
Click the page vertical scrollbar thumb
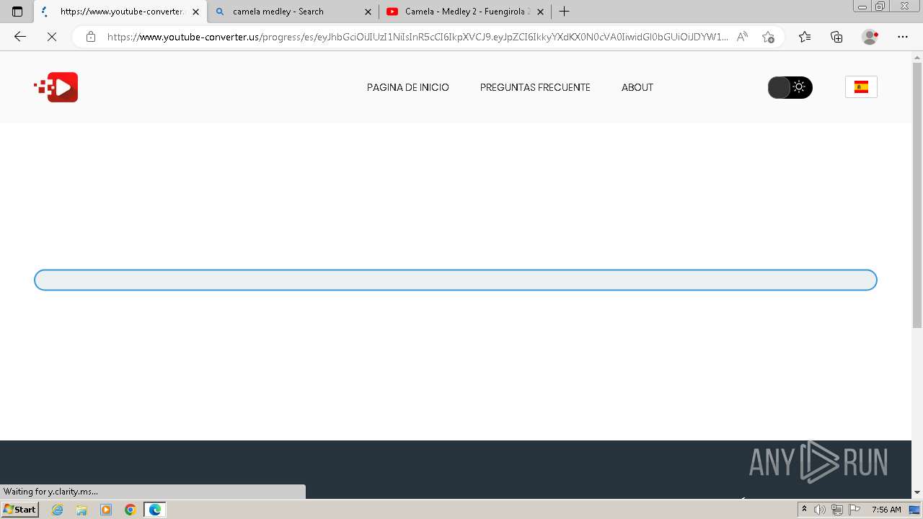click(917, 195)
